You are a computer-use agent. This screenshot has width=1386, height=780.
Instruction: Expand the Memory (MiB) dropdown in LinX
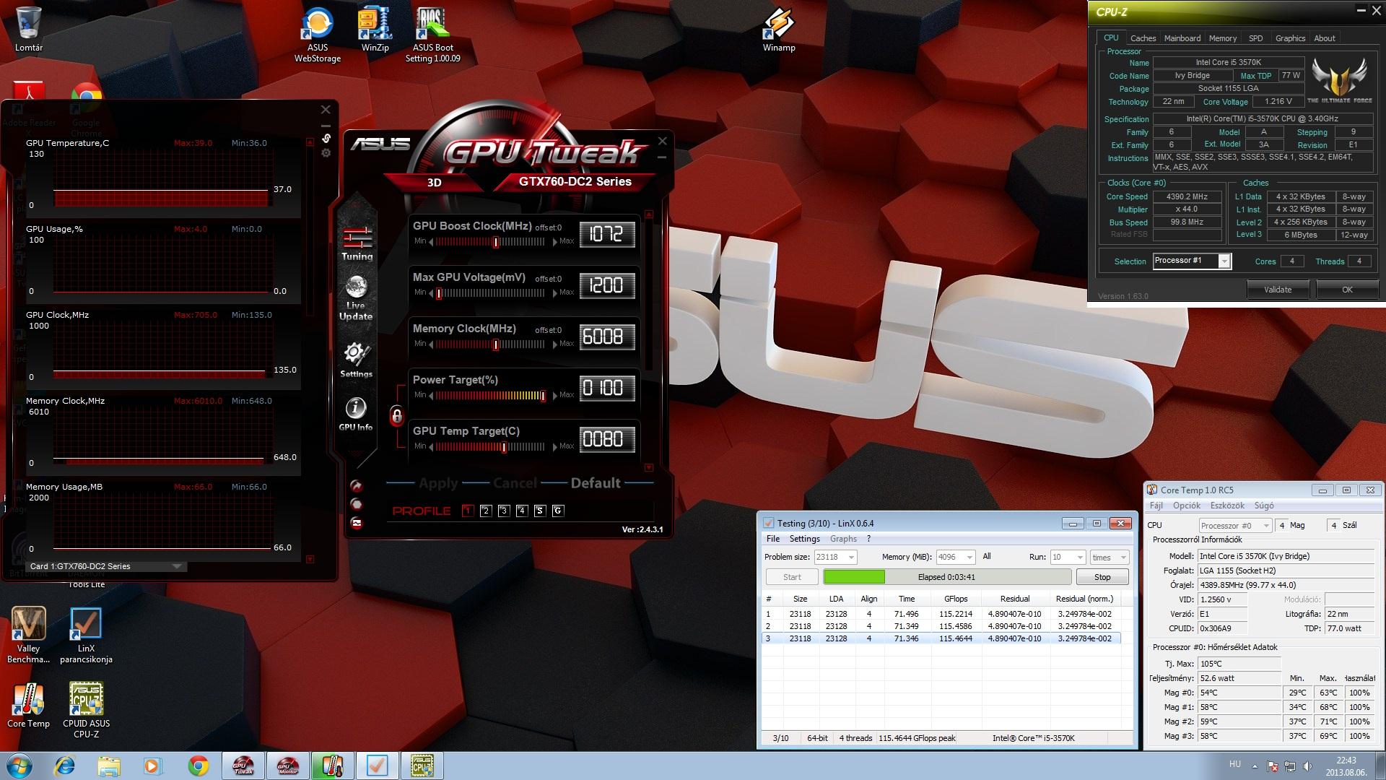click(x=969, y=557)
